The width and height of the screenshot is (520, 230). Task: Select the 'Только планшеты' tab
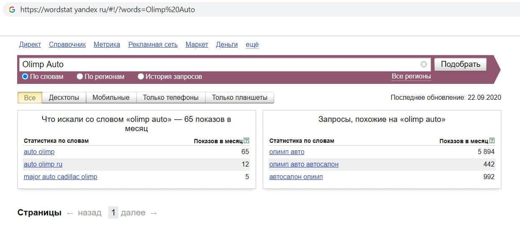[240, 98]
